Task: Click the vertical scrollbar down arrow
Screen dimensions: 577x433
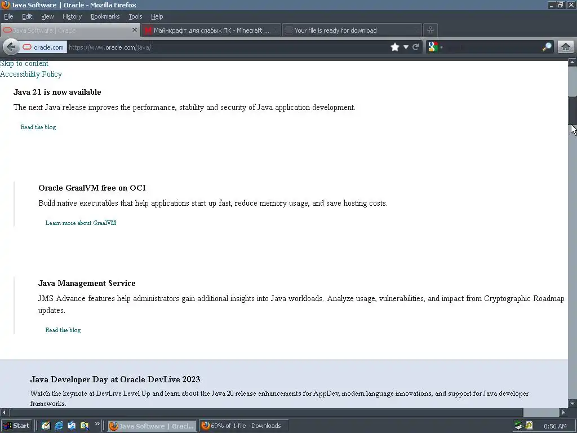Action: [572, 404]
